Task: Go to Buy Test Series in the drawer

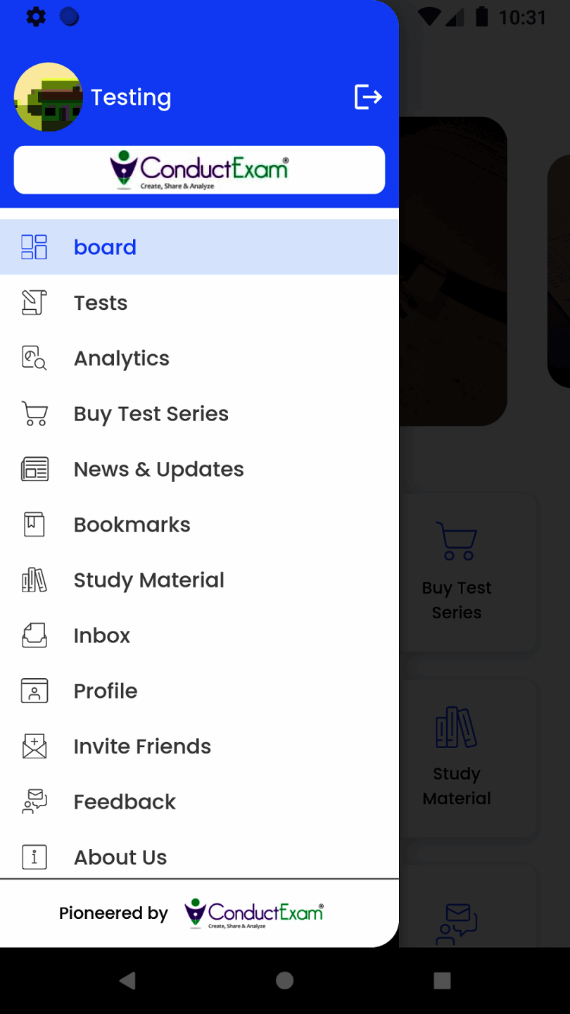Action: [151, 414]
